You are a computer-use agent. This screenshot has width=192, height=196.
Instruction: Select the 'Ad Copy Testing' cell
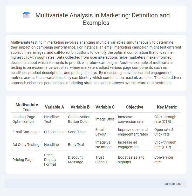(27, 145)
